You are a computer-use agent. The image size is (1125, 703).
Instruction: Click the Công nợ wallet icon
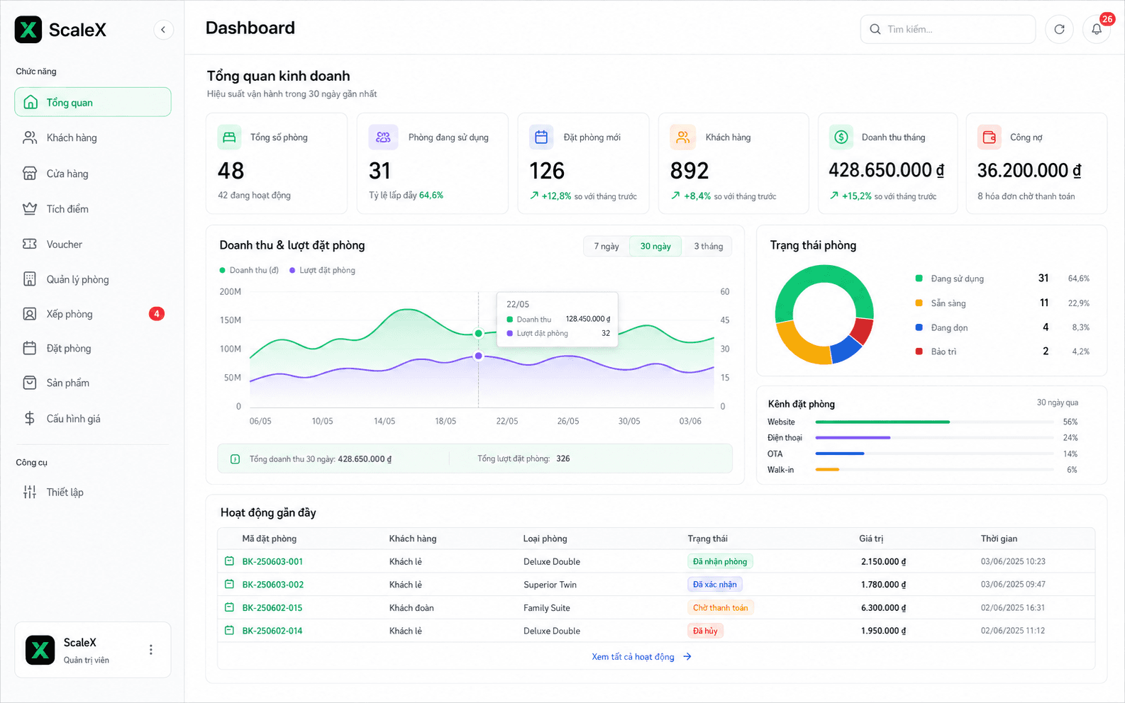(990, 137)
